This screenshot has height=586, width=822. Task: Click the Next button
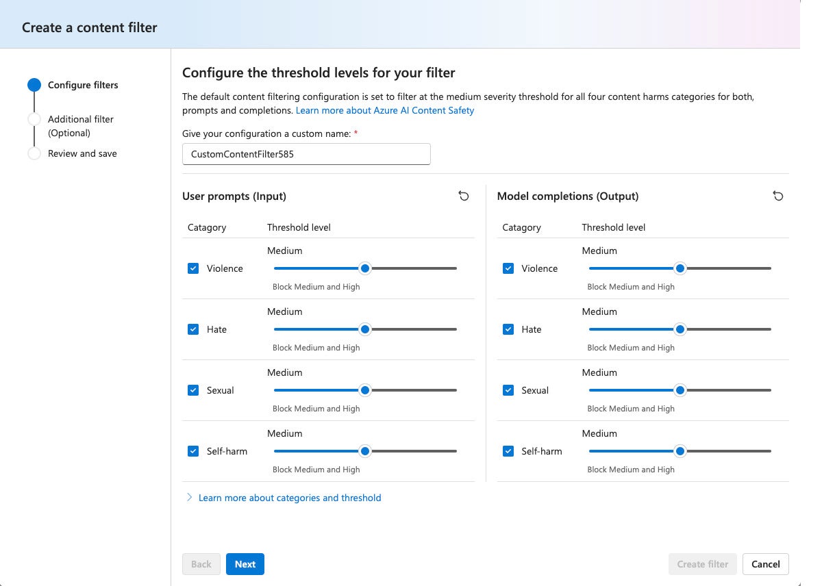pyautogui.click(x=245, y=564)
